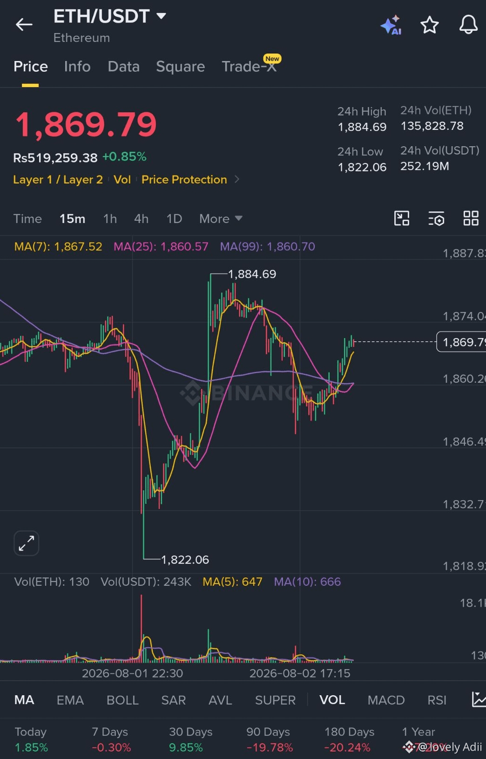Click the 24h Vol(ETH) 135,828.78 value
This screenshot has height=759, width=486.
coord(432,126)
